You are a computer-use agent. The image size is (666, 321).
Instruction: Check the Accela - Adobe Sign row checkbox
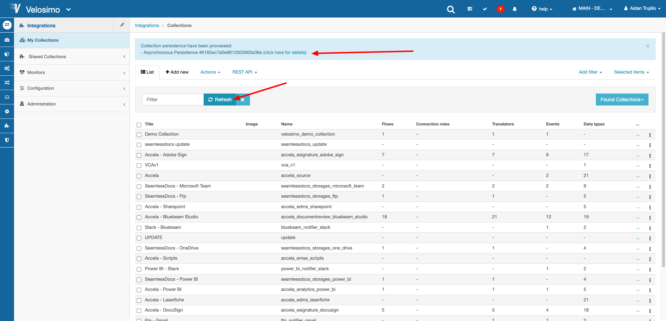139,155
